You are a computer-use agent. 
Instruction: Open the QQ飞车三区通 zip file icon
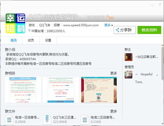[x=47, y=120]
